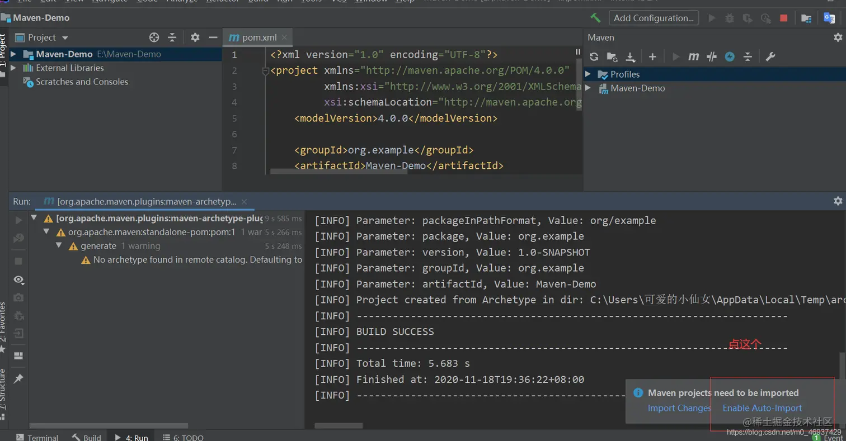Screen dimensions: 846x441
Task: Click the Run with Coverage icon
Action: pos(747,18)
